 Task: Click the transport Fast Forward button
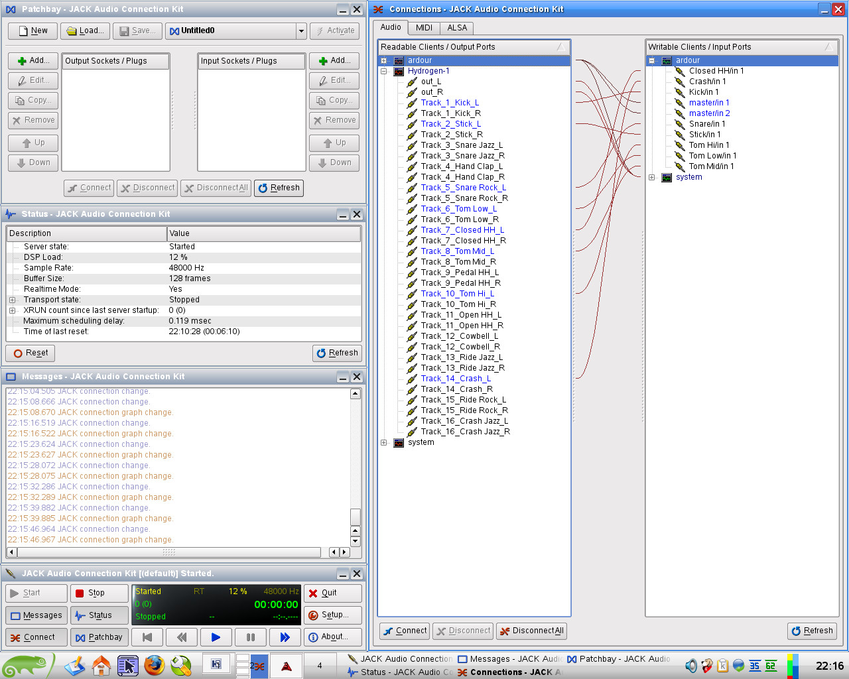coord(285,637)
